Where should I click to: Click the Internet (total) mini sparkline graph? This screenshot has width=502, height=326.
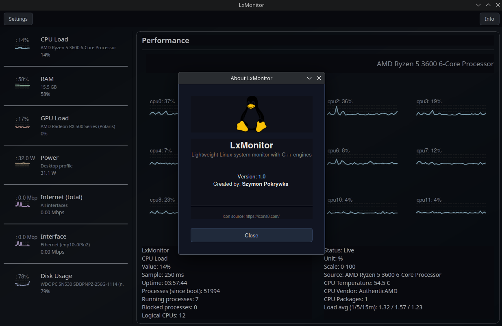22,204
